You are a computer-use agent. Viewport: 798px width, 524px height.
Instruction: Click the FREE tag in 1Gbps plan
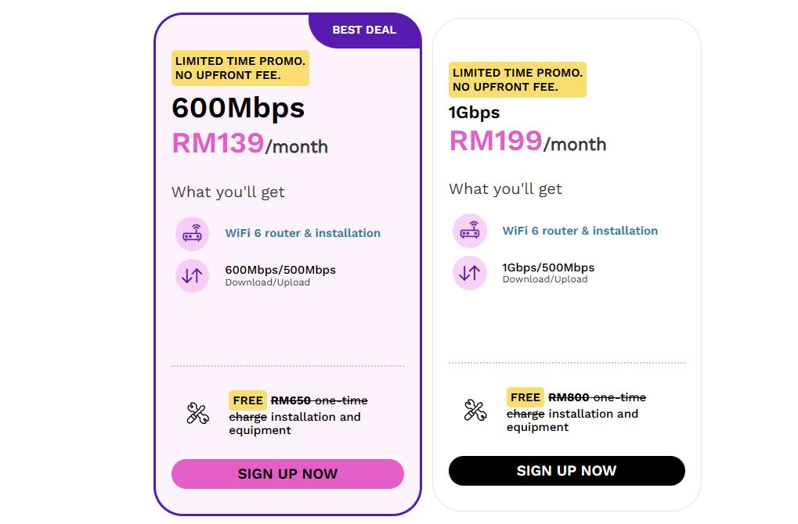525,397
